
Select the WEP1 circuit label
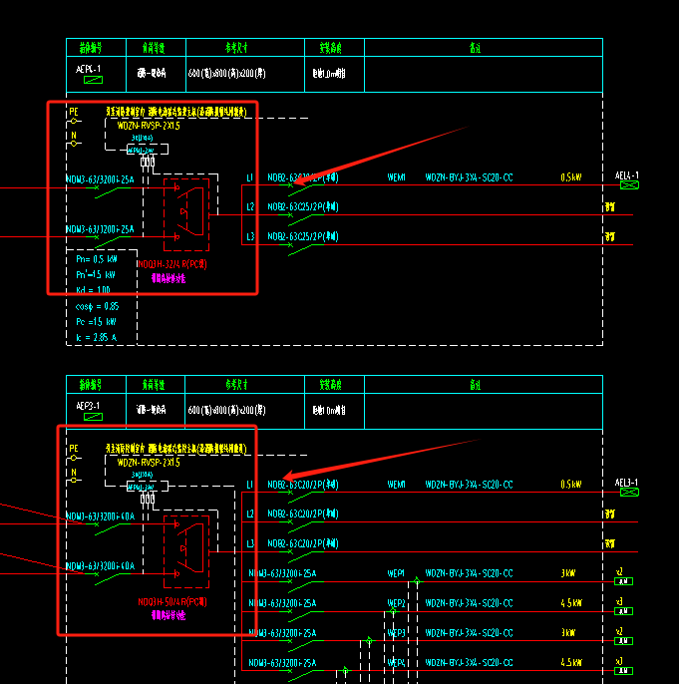(x=396, y=573)
